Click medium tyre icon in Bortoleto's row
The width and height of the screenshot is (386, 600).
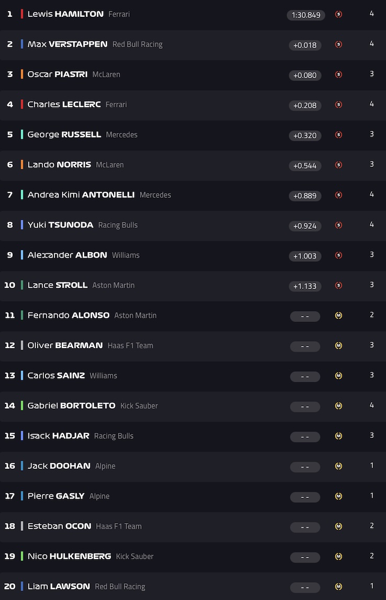point(338,406)
